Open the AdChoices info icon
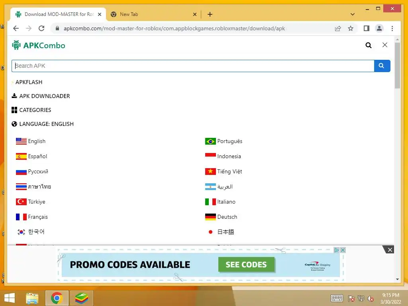 pyautogui.click(x=336, y=250)
